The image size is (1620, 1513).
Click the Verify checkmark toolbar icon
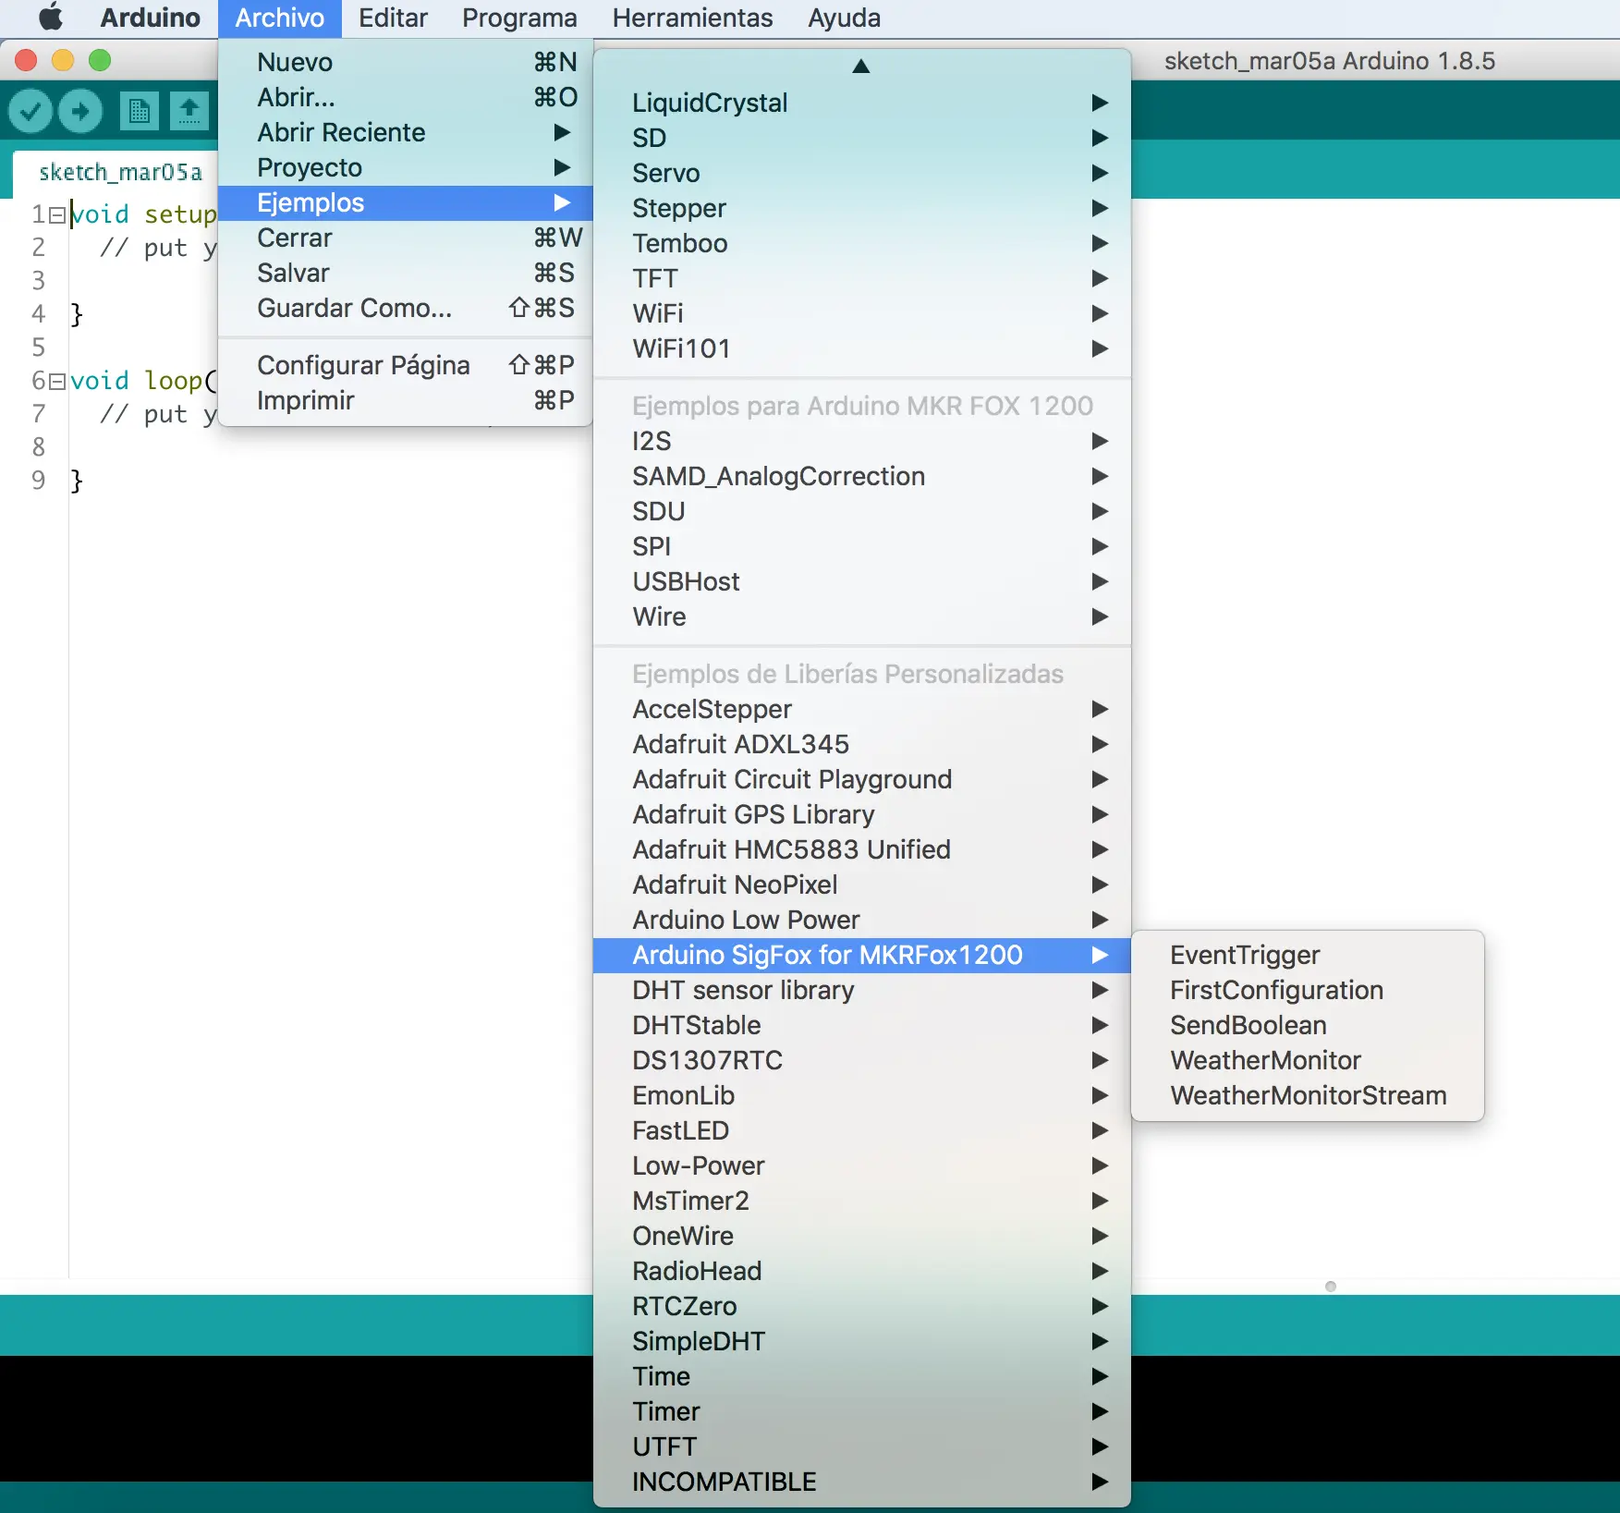tap(30, 112)
